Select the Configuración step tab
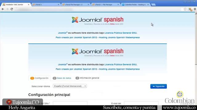 39,78
